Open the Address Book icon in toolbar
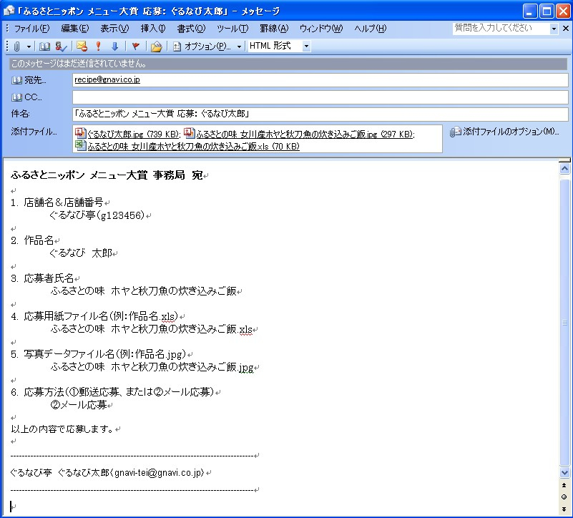This screenshot has width=573, height=518. pyautogui.click(x=45, y=46)
